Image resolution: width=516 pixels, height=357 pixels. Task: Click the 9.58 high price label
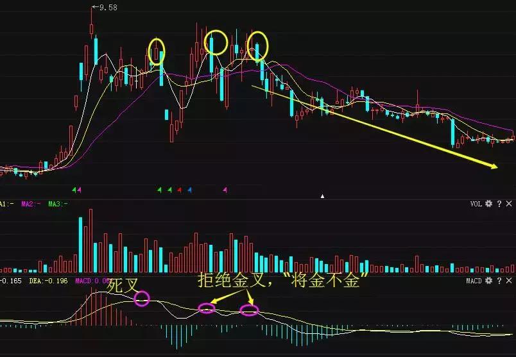[108, 7]
